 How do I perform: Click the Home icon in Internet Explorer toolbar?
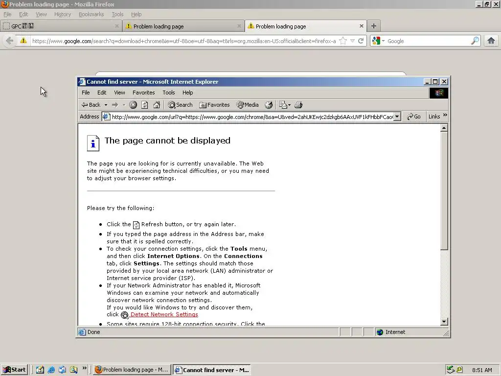[157, 105]
